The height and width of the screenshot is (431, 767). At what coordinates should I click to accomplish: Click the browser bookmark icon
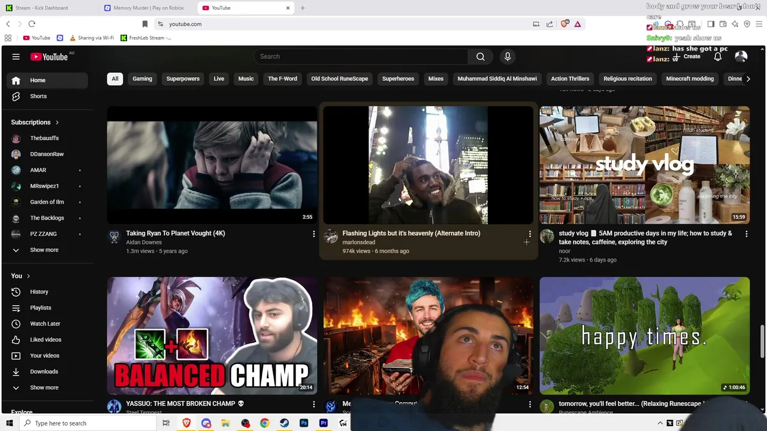click(x=144, y=24)
